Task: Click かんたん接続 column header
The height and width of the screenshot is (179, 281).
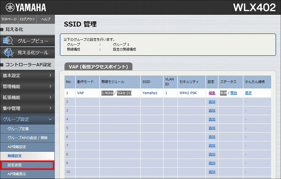Action: pos(257,82)
